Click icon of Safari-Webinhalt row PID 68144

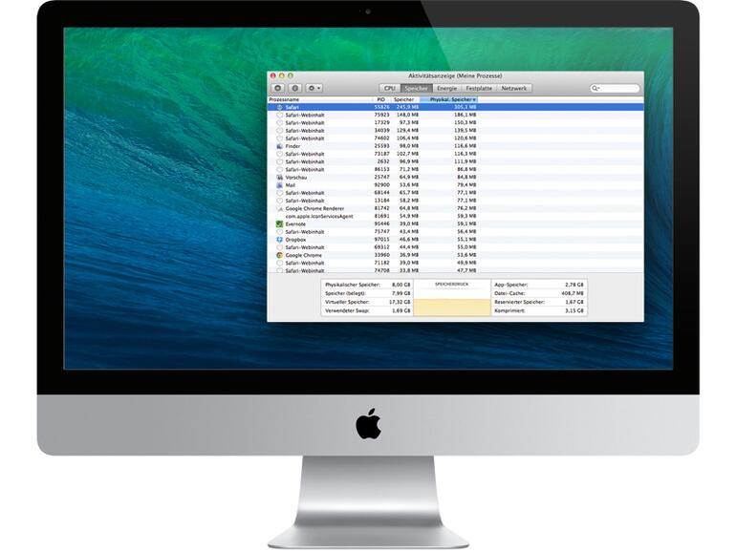(x=280, y=193)
